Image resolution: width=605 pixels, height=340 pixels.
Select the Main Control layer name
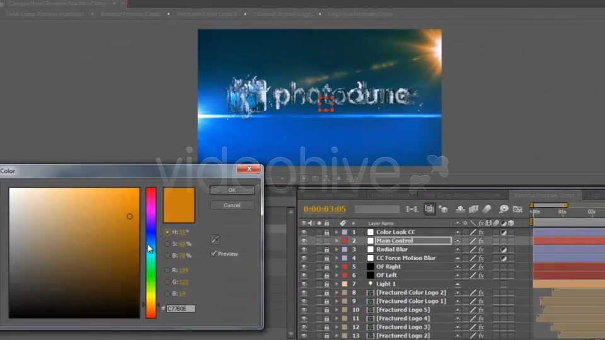point(395,241)
